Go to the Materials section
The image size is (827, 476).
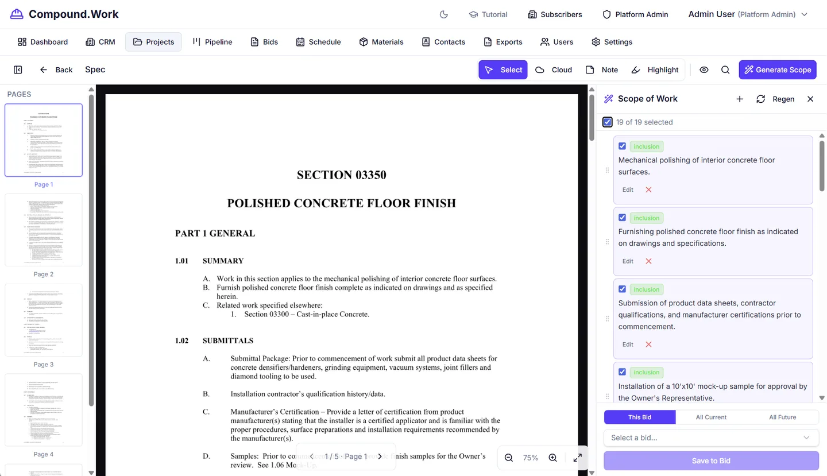point(381,42)
